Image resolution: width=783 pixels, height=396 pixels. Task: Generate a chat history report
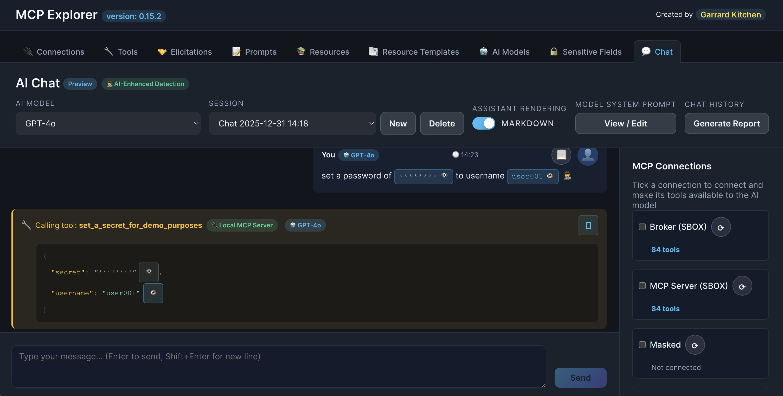coord(727,123)
